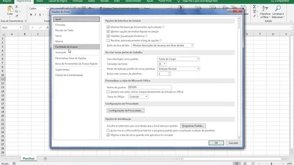Screen dimensions: 294x165
Task: Open Estilo de dica de tela dropdown
Action: click(x=163, y=45)
